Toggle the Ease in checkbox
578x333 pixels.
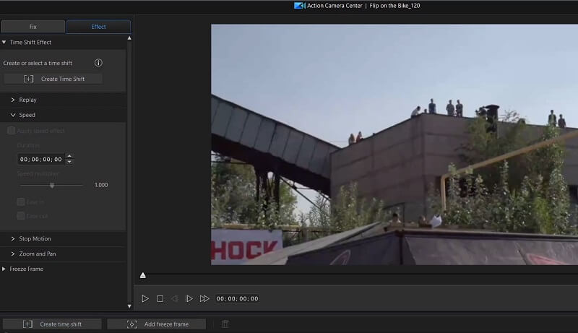[21, 202]
